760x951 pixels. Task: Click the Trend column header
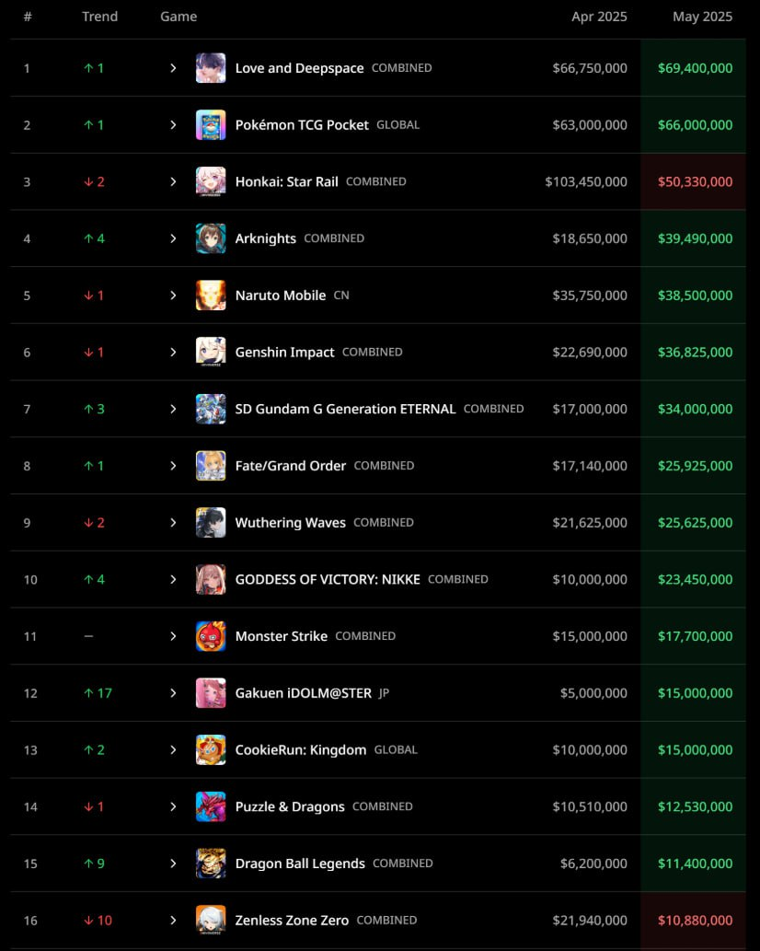point(100,17)
